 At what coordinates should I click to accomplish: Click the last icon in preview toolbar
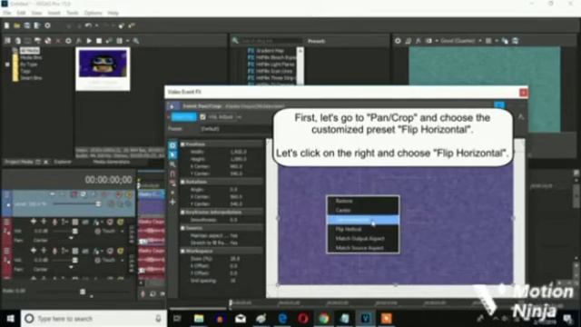pyautogui.click(x=516, y=41)
